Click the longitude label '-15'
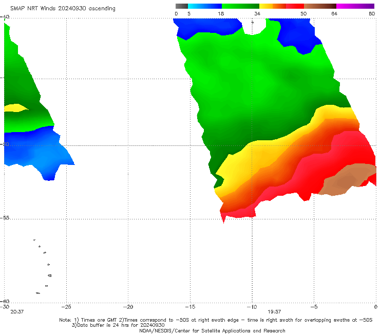This screenshot has width=380, height=334. coord(190,307)
